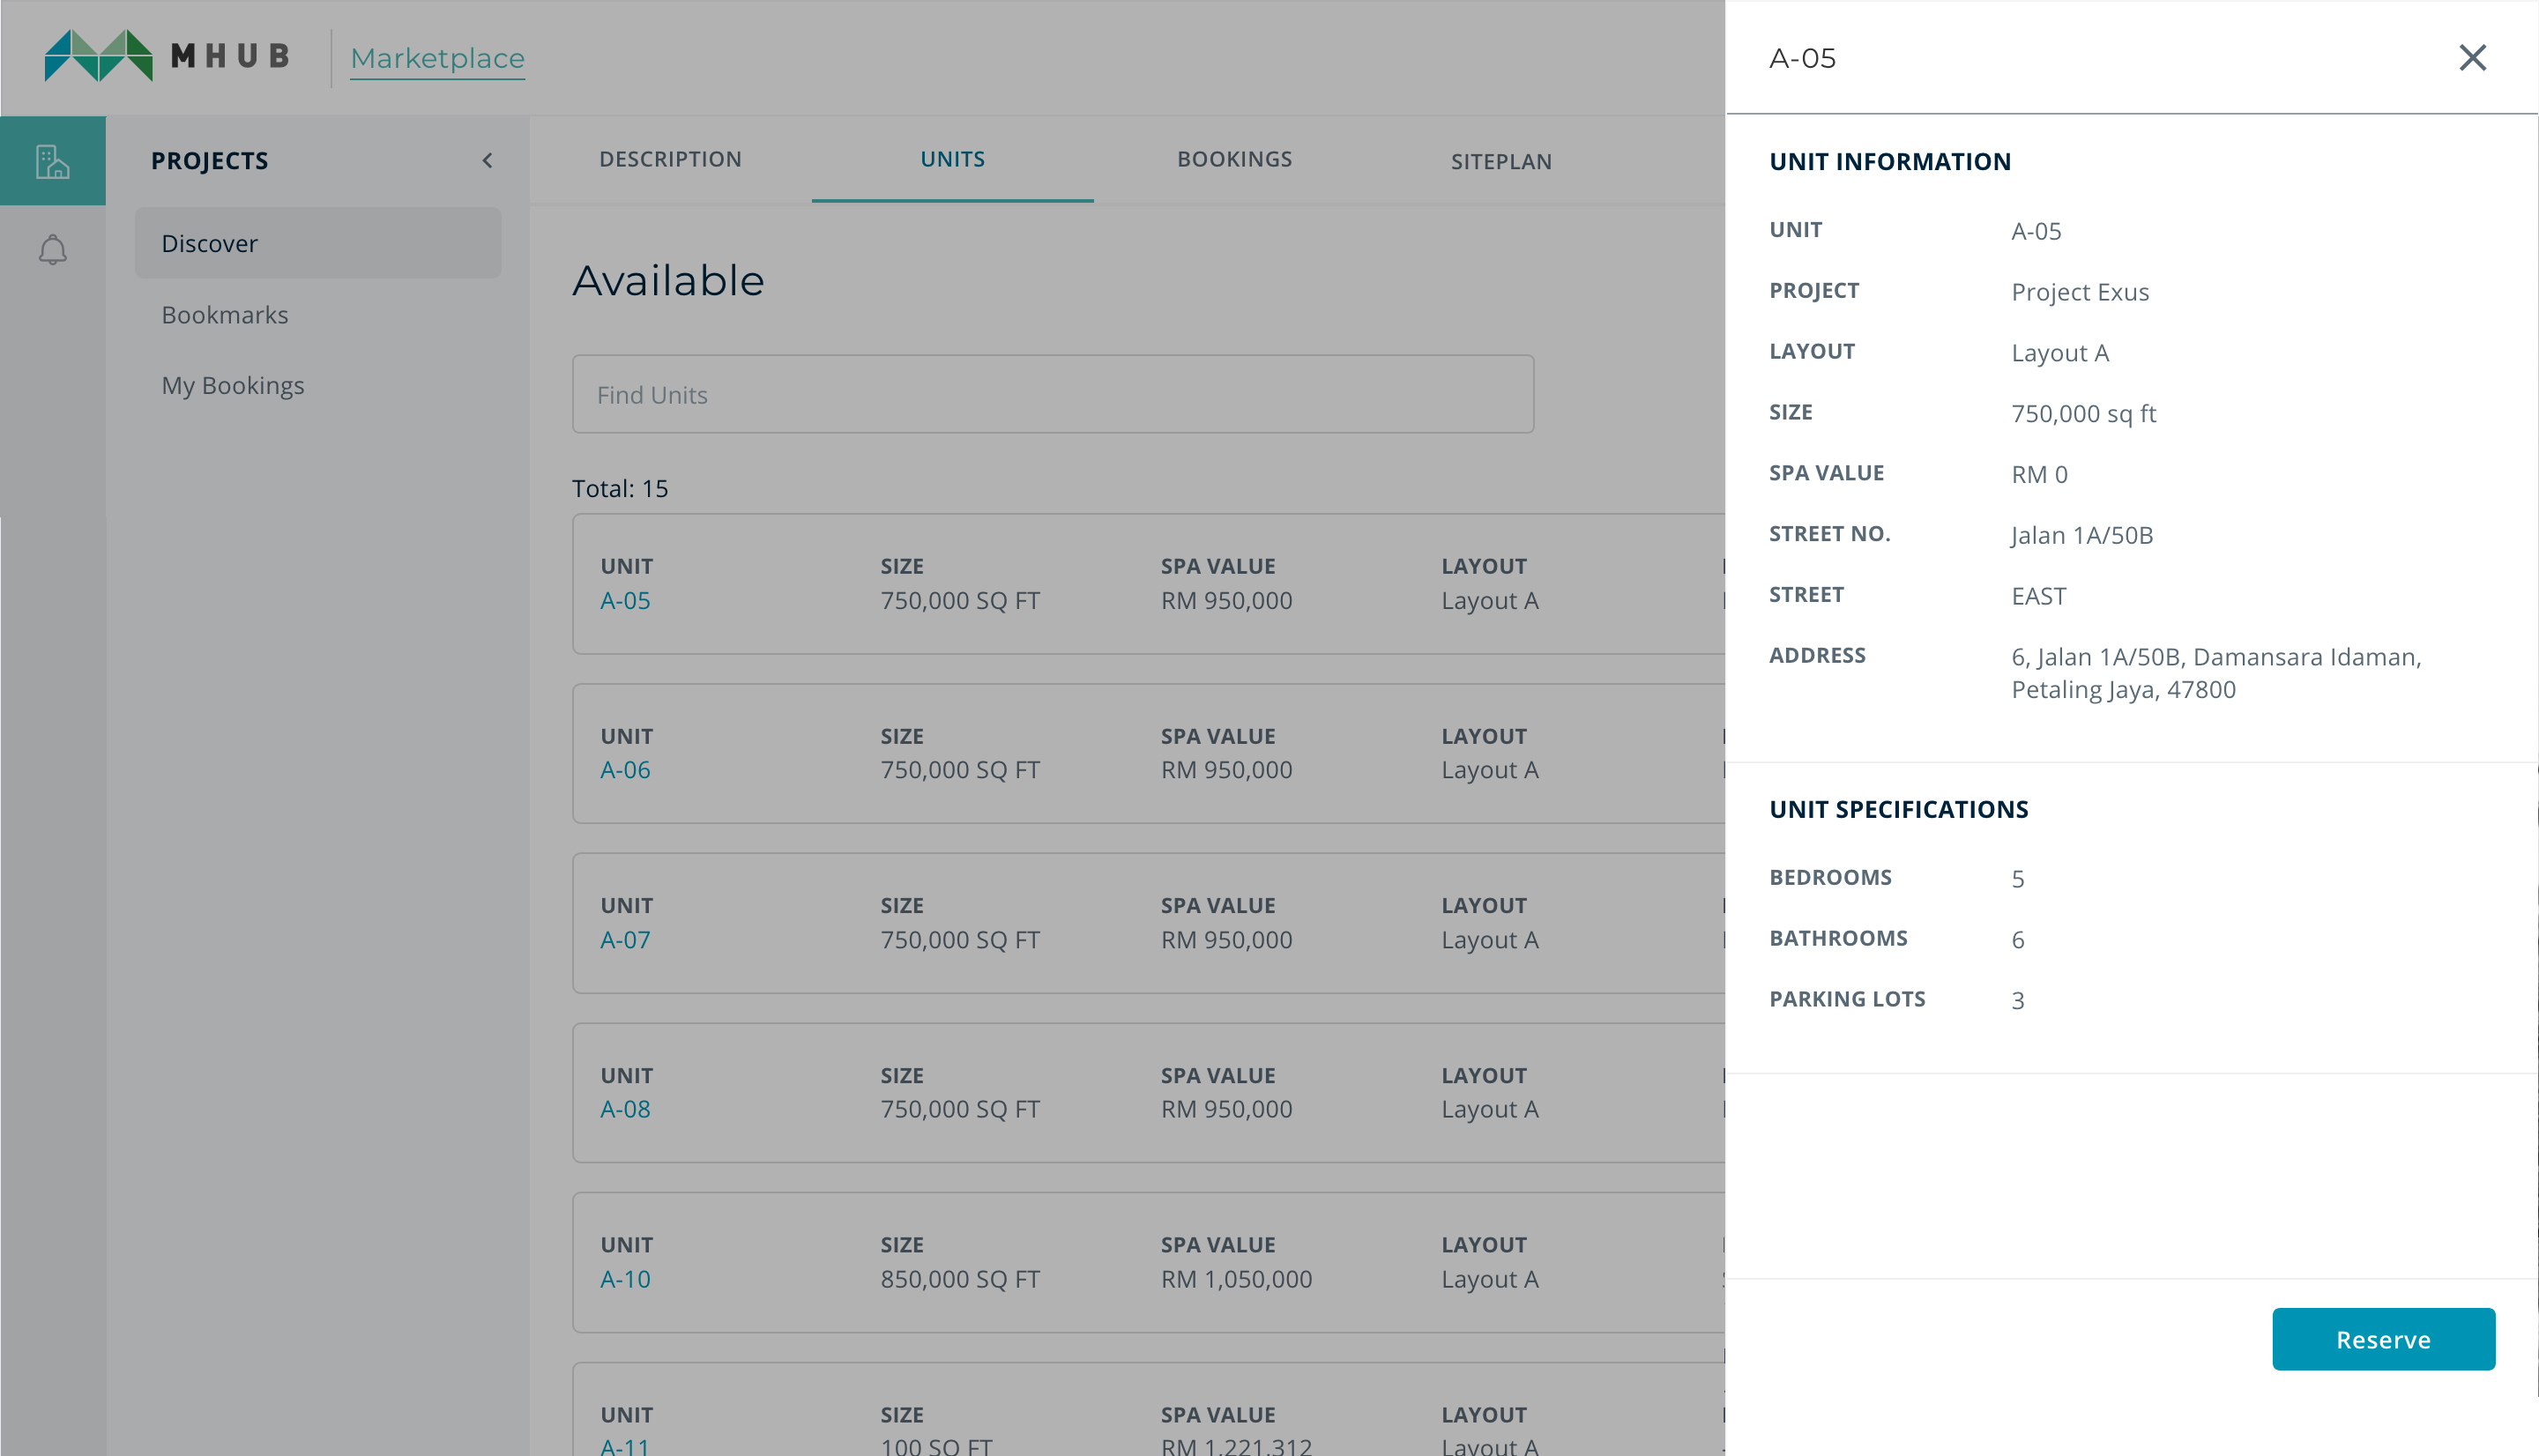Screen dimensions: 2539x1456
Task: Open unit A-06 link
Action: (625, 770)
